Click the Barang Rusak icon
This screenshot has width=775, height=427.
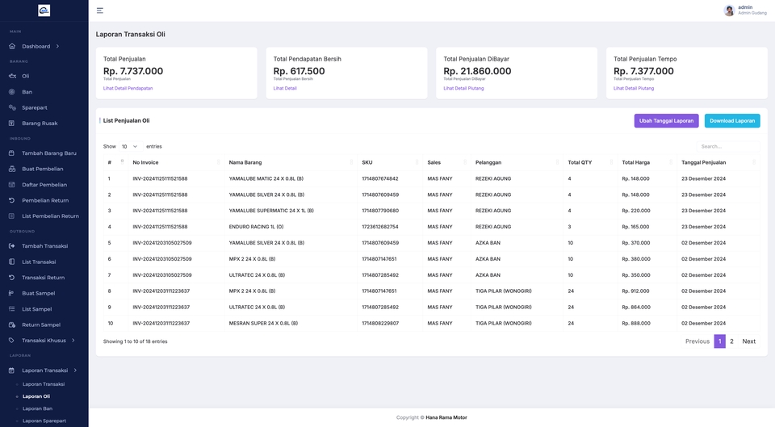pos(12,123)
